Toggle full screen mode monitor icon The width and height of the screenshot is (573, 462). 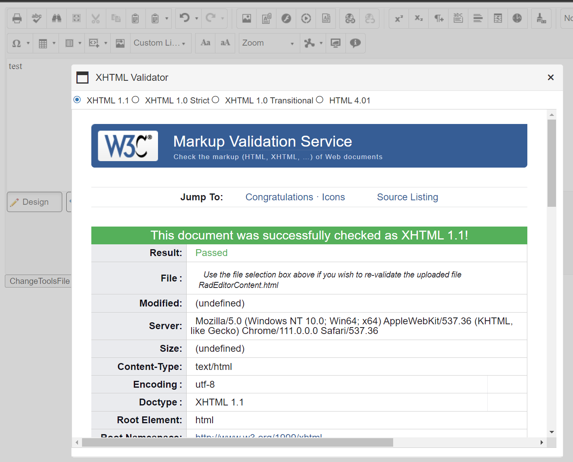335,43
